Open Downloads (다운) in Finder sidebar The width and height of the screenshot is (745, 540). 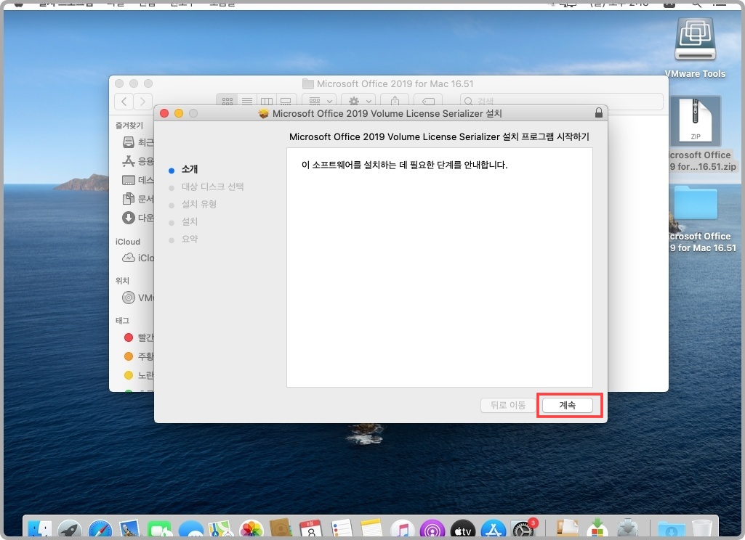tap(138, 218)
